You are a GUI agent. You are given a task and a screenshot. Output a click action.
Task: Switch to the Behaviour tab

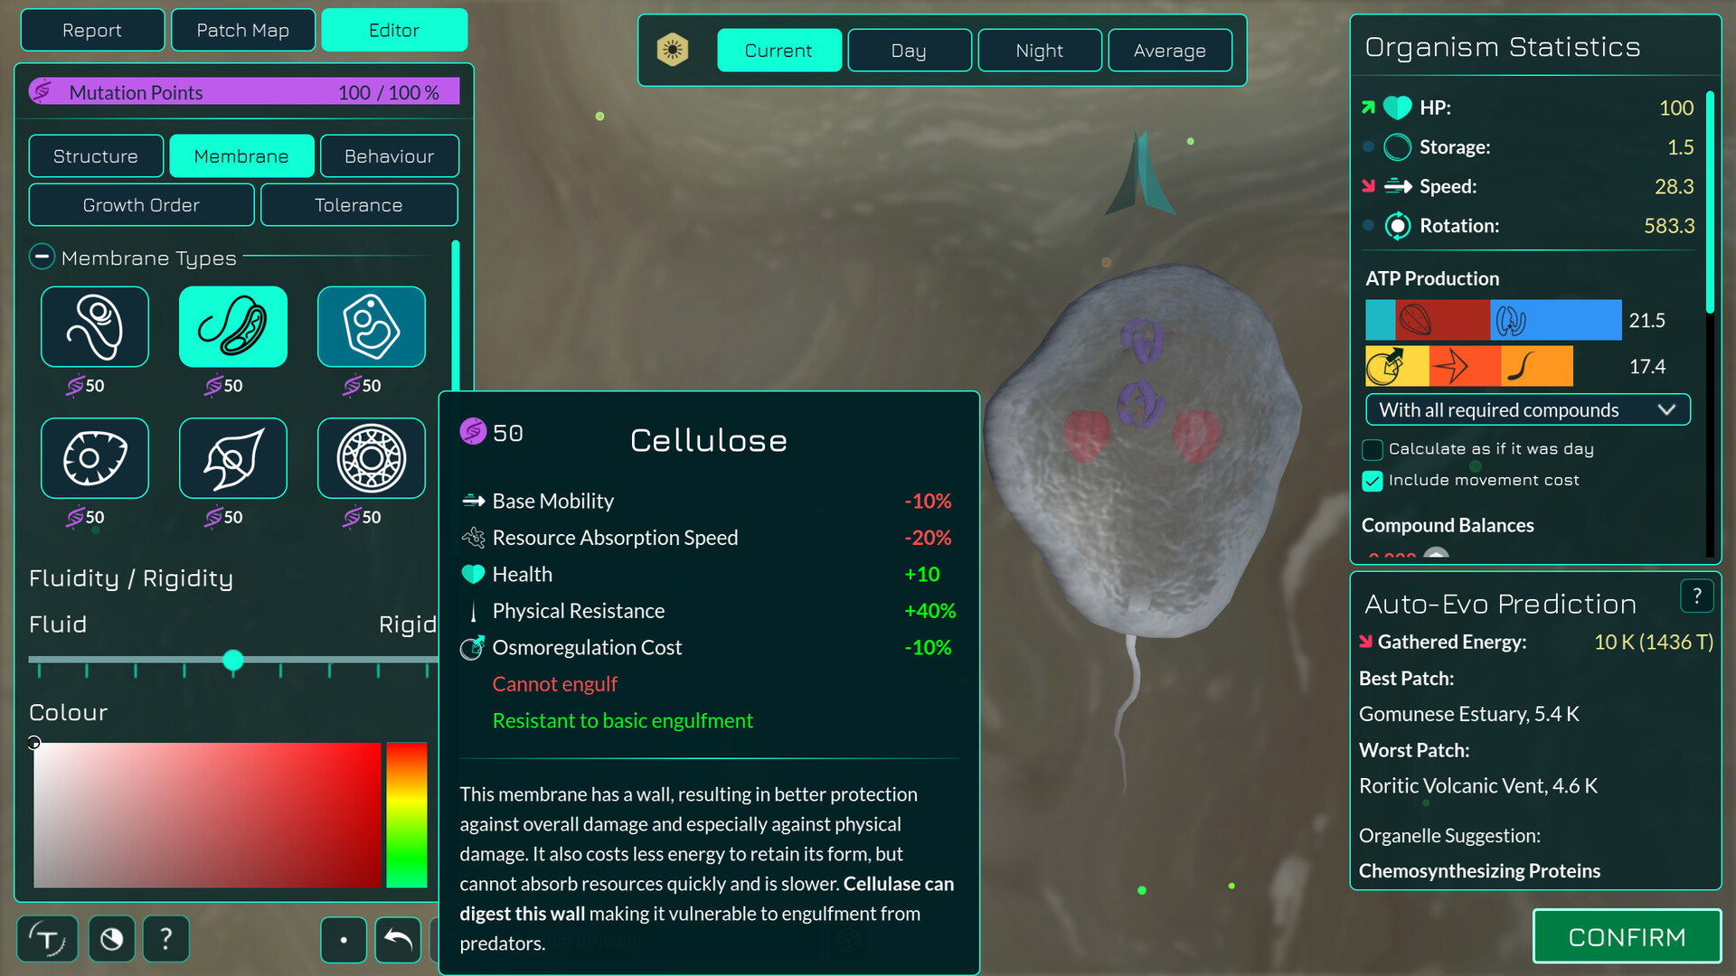pyautogui.click(x=390, y=155)
